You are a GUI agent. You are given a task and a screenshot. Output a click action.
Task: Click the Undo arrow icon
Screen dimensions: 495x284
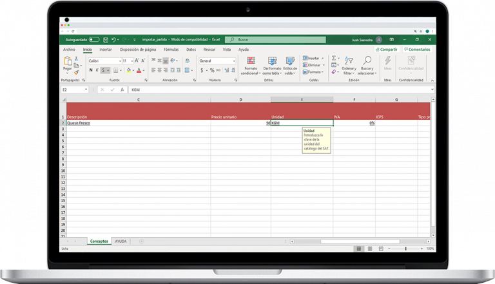[113, 39]
